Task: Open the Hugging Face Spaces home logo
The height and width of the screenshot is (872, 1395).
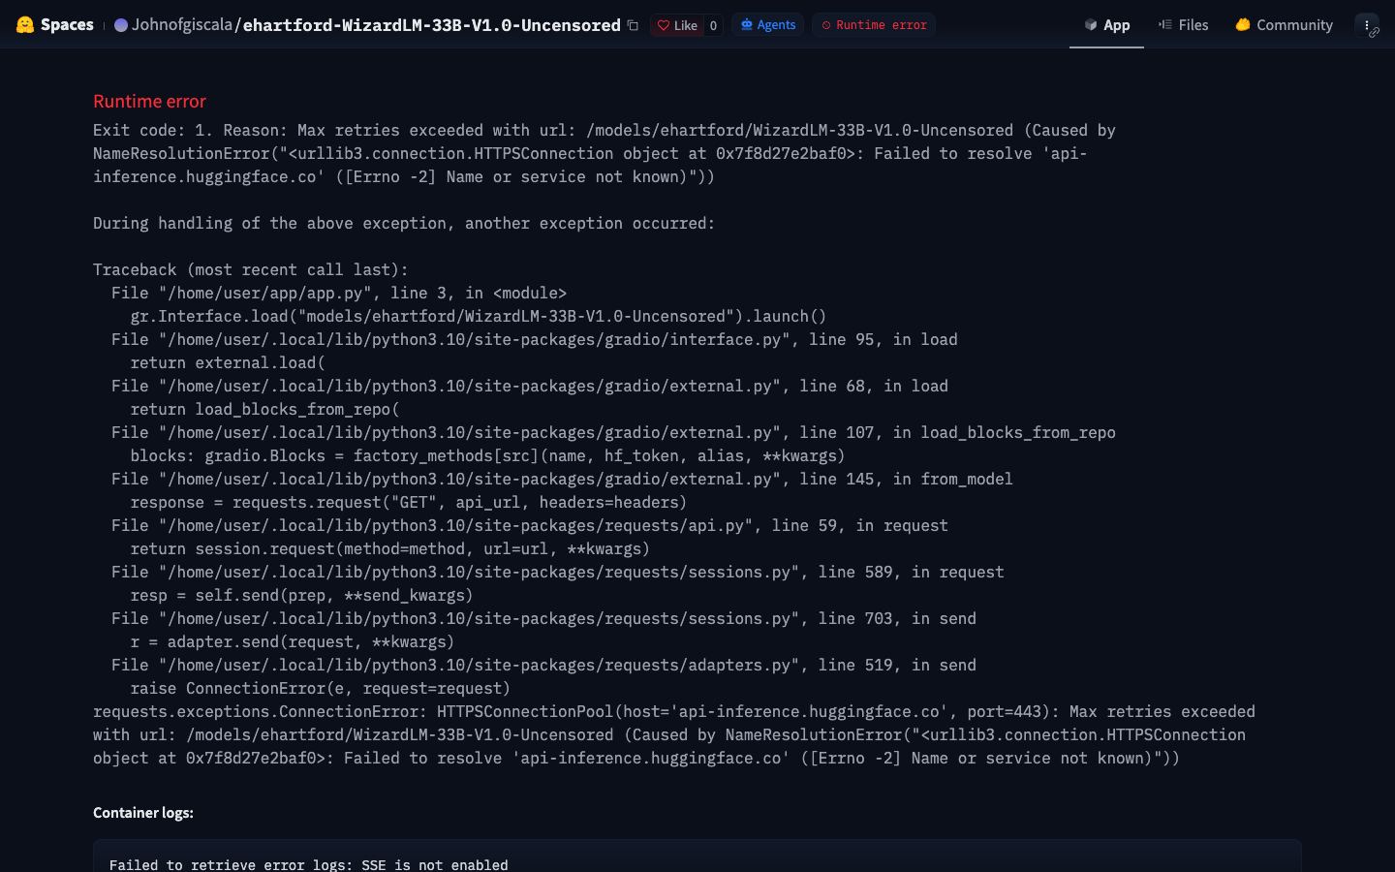Action: point(55,25)
